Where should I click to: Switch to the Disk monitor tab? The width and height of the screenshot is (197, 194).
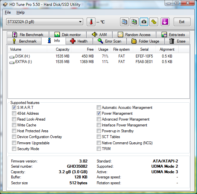[68, 34]
